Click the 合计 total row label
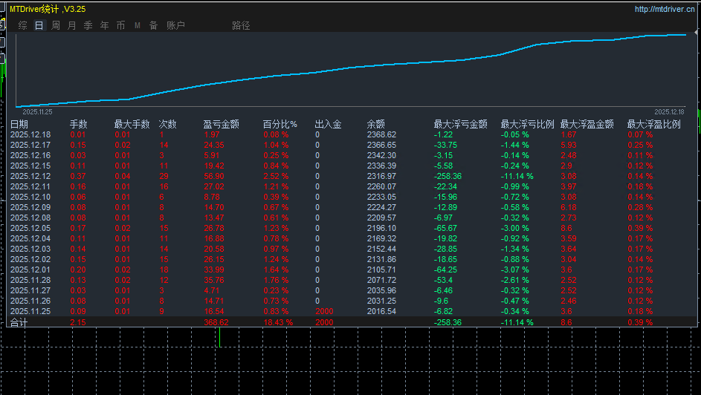This screenshot has width=701, height=395. [19, 323]
